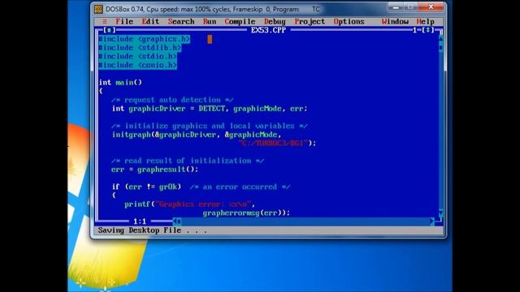
Task: Click the '#include <graphics.h>' line
Action: click(145, 39)
